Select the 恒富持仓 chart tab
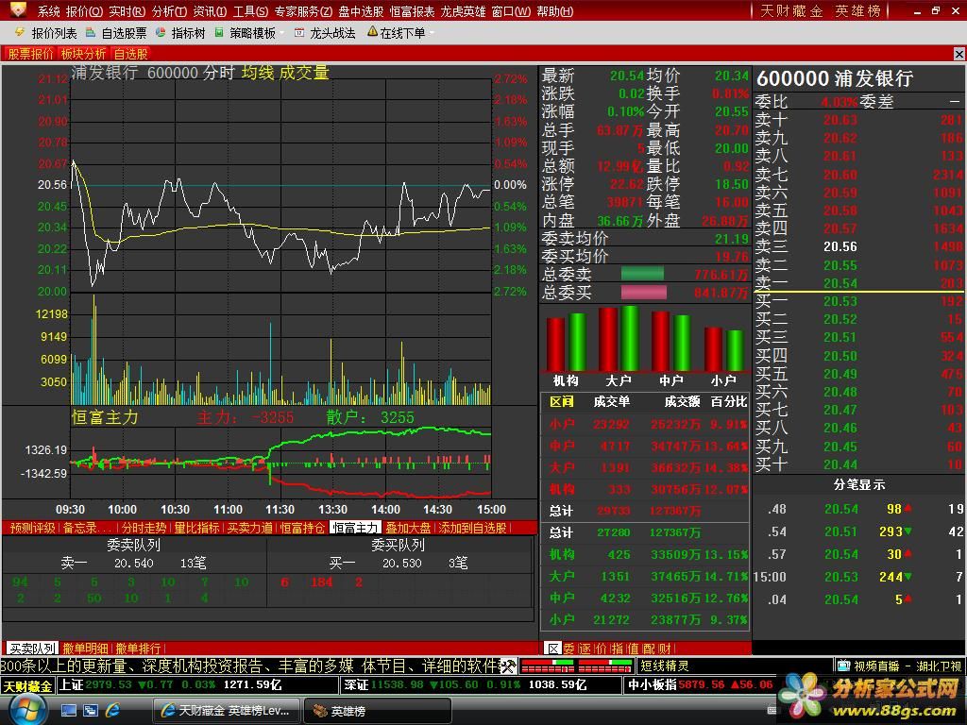Viewport: 967px width, 725px height. [302, 528]
